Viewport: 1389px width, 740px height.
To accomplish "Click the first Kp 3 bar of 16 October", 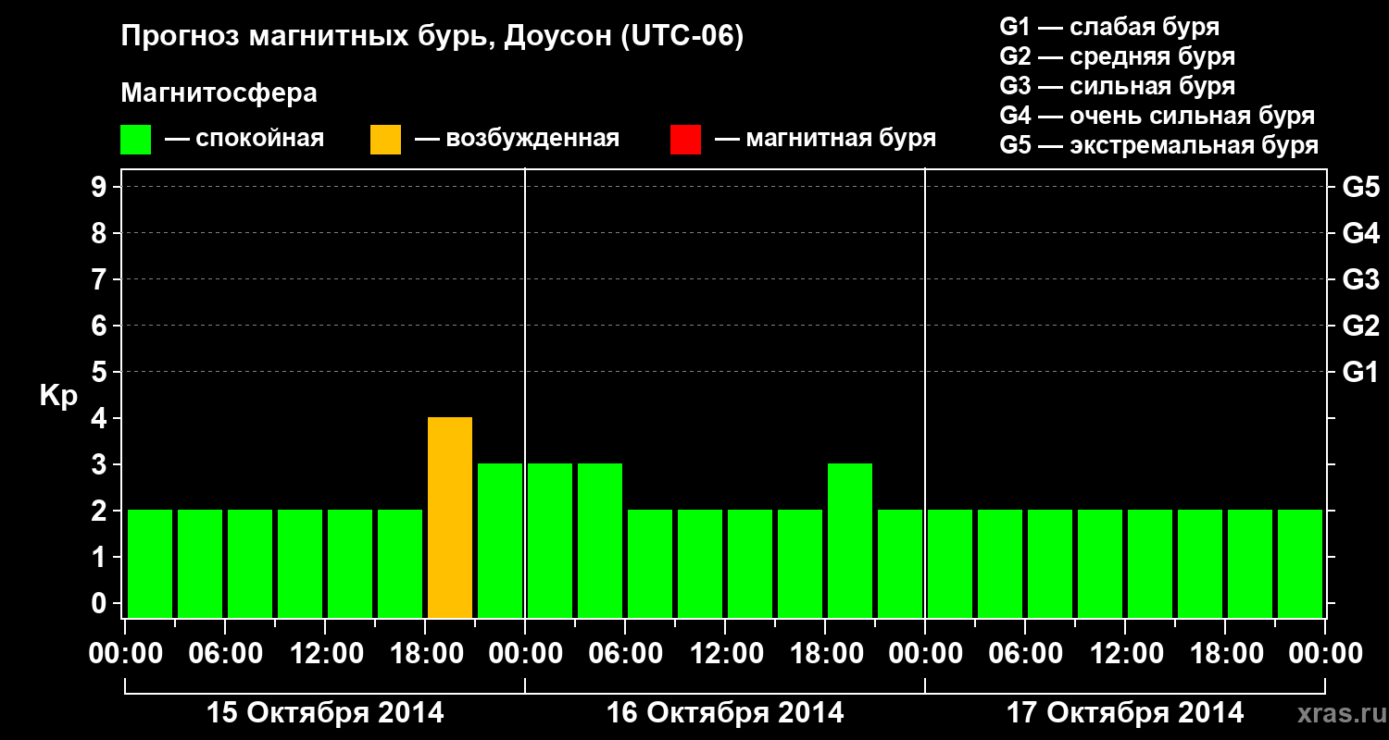I will coord(550,540).
